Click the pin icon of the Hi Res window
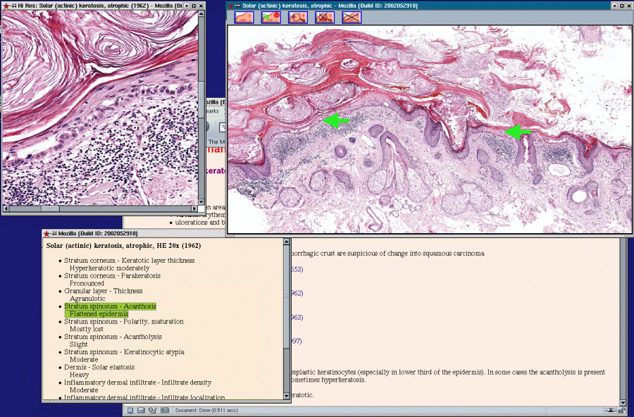The height and width of the screenshot is (417, 634). pyautogui.click(x=14, y=6)
